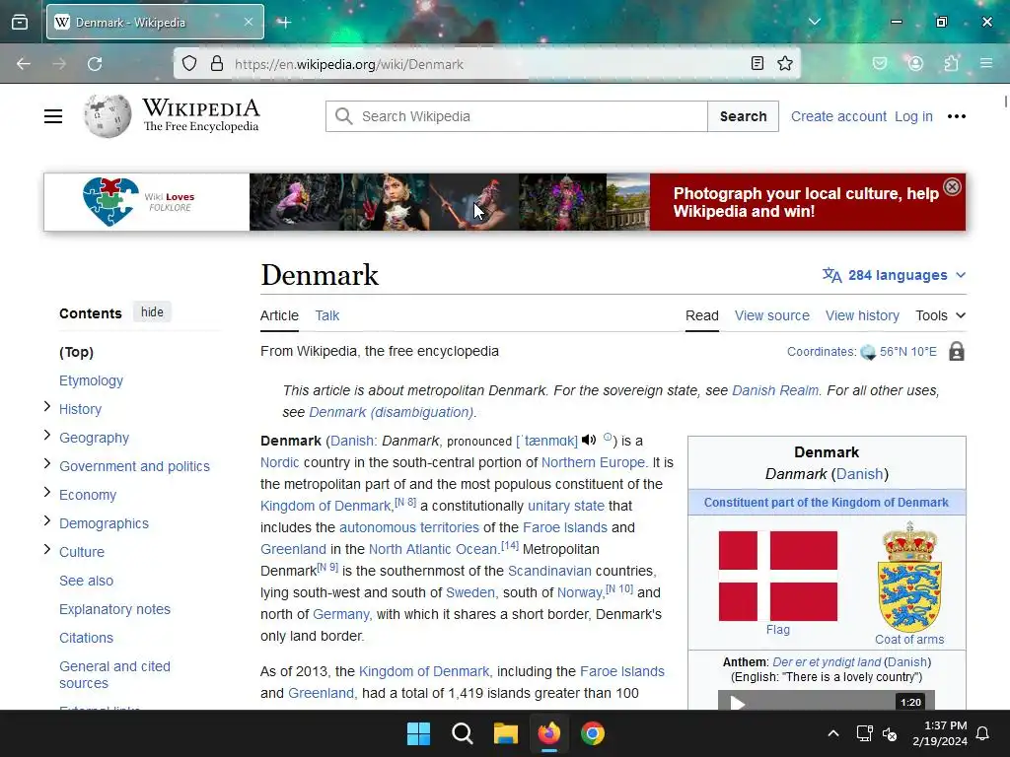Click the muted volume tray icon
This screenshot has height=757, width=1010.
pyautogui.click(x=890, y=733)
